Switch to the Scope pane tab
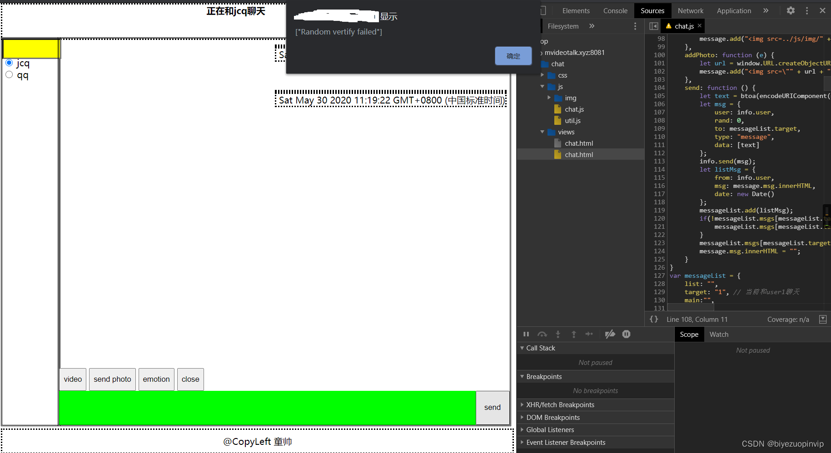This screenshot has height=453, width=831. point(689,334)
